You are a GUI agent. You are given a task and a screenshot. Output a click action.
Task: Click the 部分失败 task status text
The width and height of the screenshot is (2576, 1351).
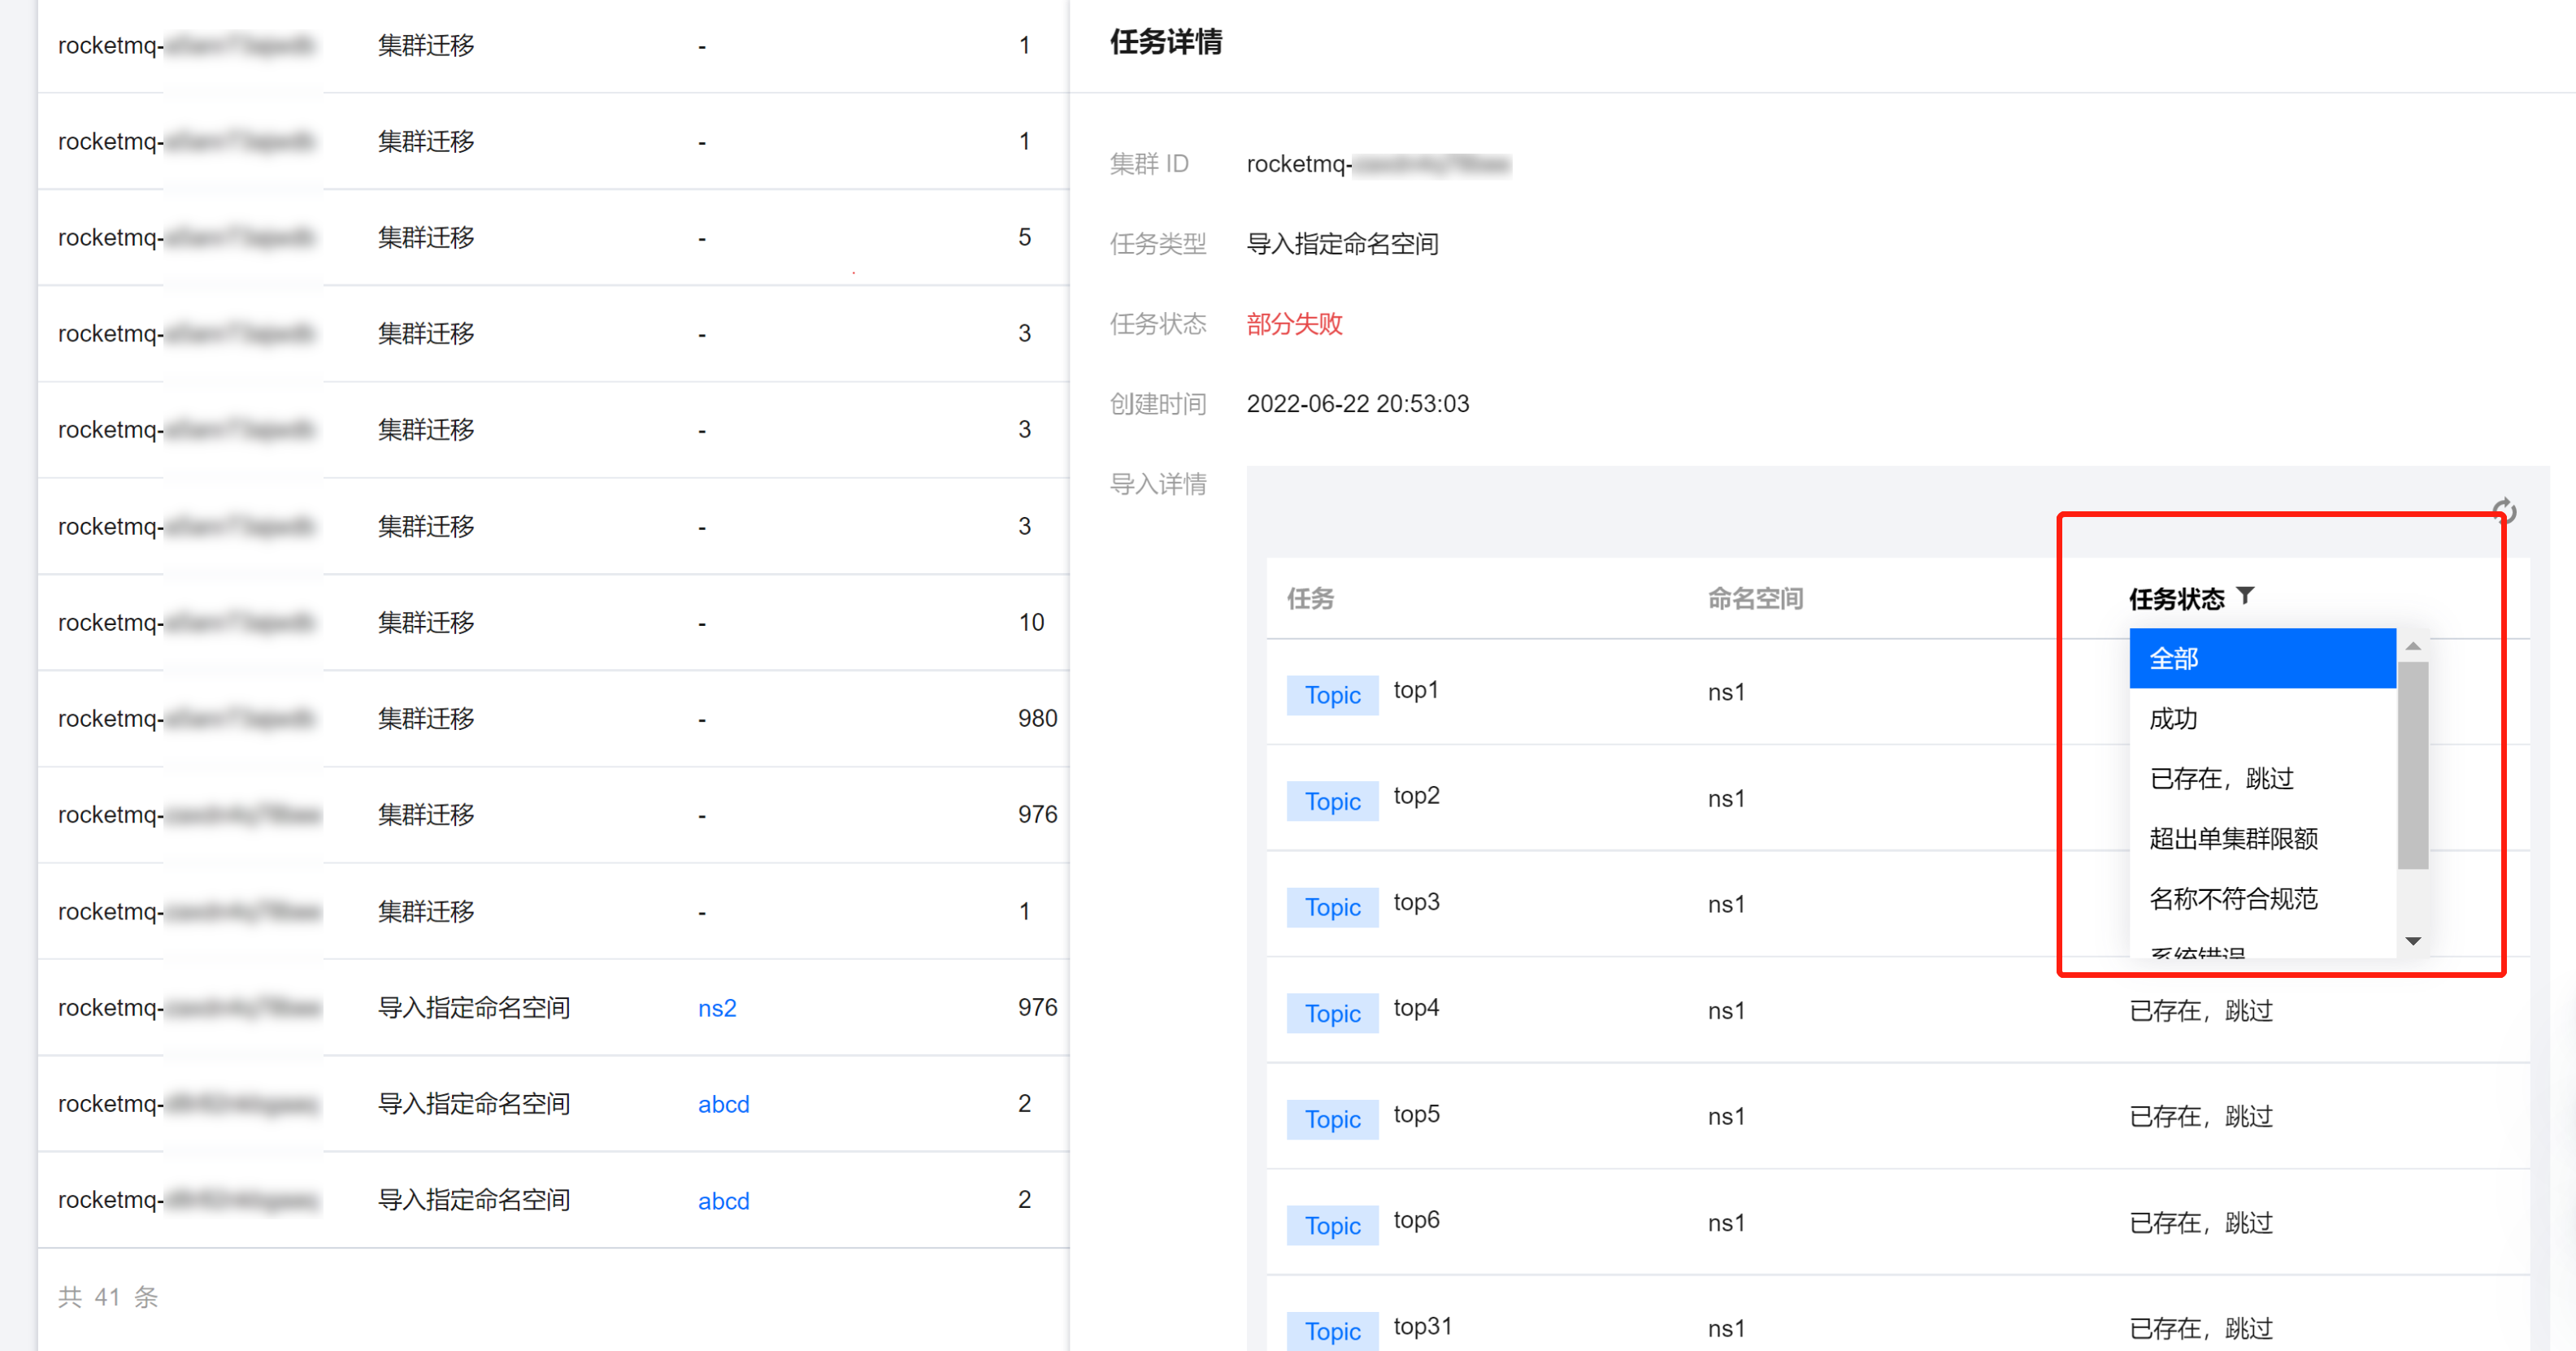1294,324
